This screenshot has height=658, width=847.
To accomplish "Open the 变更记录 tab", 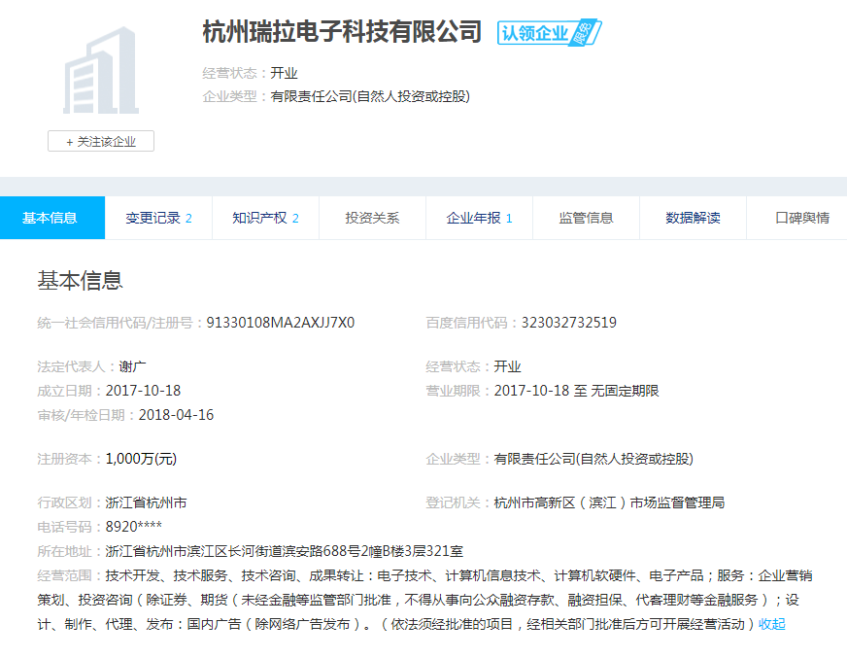I will coord(158,218).
